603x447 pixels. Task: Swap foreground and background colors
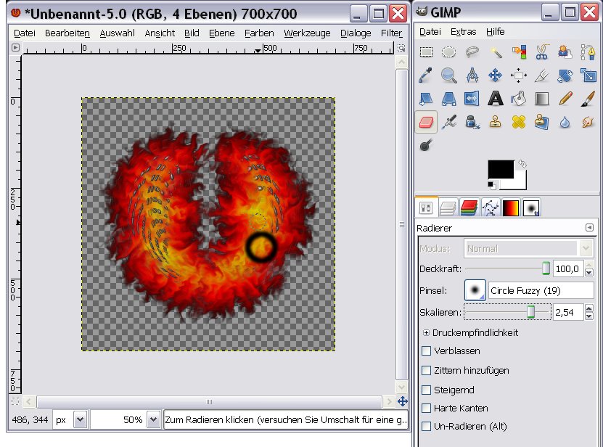[522, 164]
